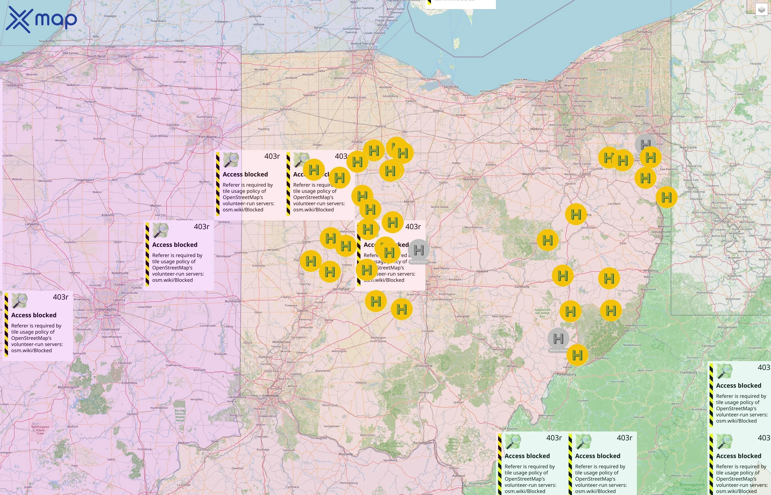Click the Mansfield city label

tap(471, 179)
